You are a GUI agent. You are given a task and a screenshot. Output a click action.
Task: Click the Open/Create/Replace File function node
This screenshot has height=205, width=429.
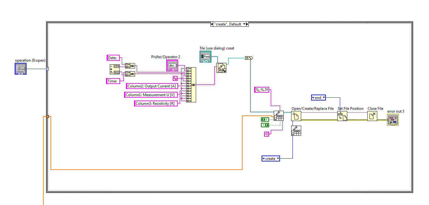(x=296, y=116)
